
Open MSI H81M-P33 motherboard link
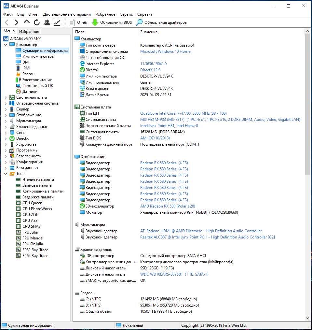pyautogui.click(x=220, y=120)
